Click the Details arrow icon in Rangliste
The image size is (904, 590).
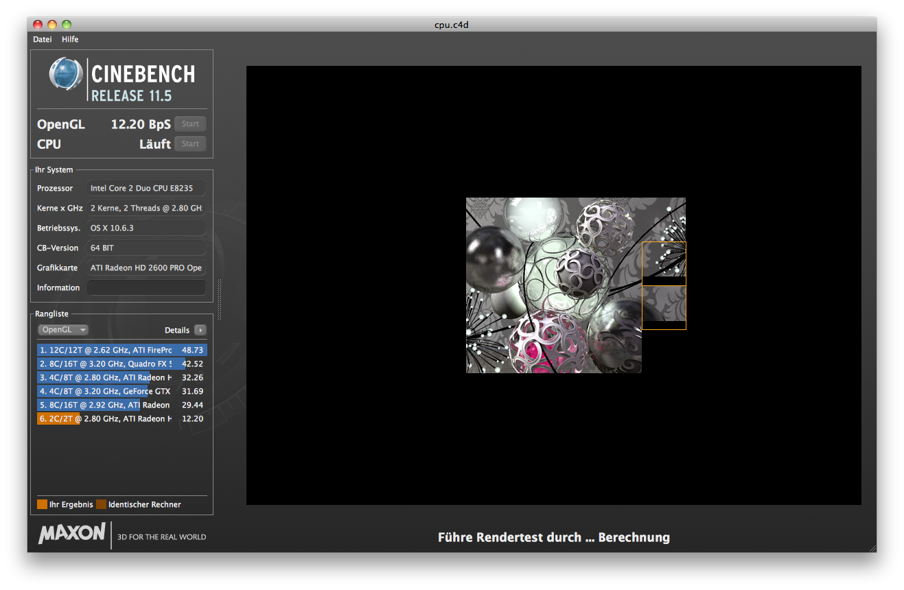[x=200, y=330]
